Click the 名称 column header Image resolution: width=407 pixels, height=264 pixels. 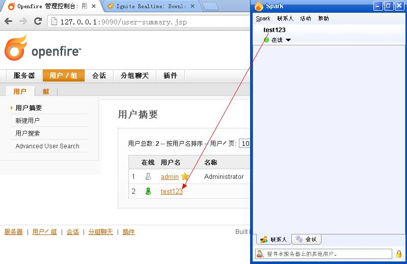[x=210, y=163]
